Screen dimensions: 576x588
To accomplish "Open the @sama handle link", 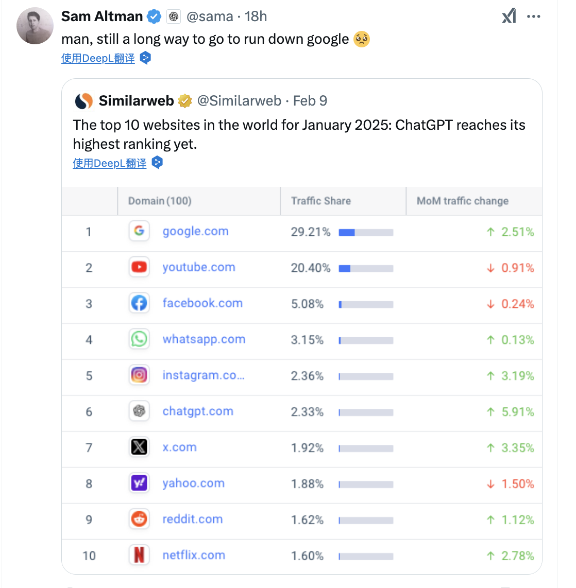I will point(210,16).
